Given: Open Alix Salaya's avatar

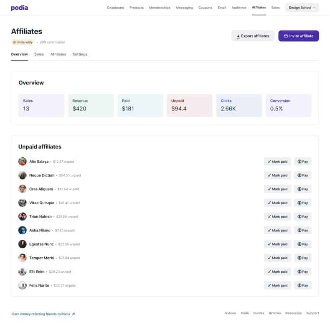Looking at the screenshot, I should tap(22, 161).
